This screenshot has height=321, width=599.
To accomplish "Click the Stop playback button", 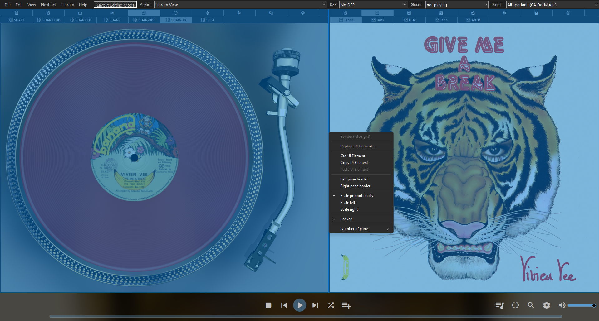I will point(268,305).
